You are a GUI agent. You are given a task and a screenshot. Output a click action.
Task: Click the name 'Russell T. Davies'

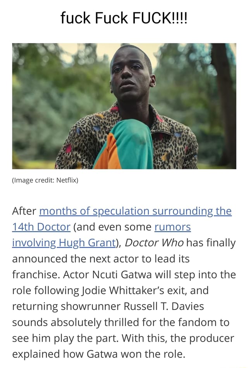click(164, 306)
